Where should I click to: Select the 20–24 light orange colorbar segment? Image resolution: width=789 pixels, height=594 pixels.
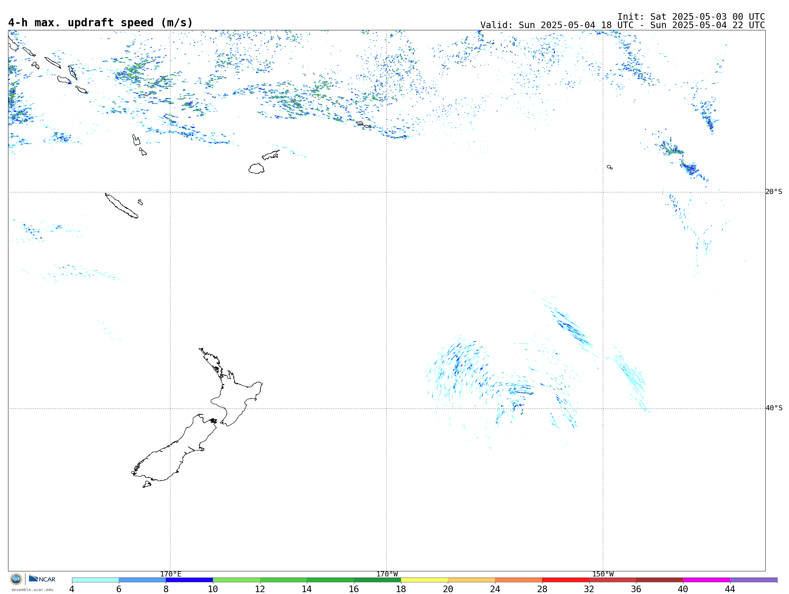pos(472,580)
